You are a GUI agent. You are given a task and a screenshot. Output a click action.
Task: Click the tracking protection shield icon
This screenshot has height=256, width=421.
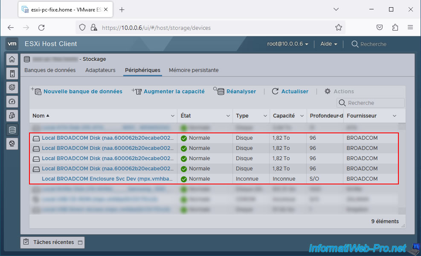pos(82,27)
